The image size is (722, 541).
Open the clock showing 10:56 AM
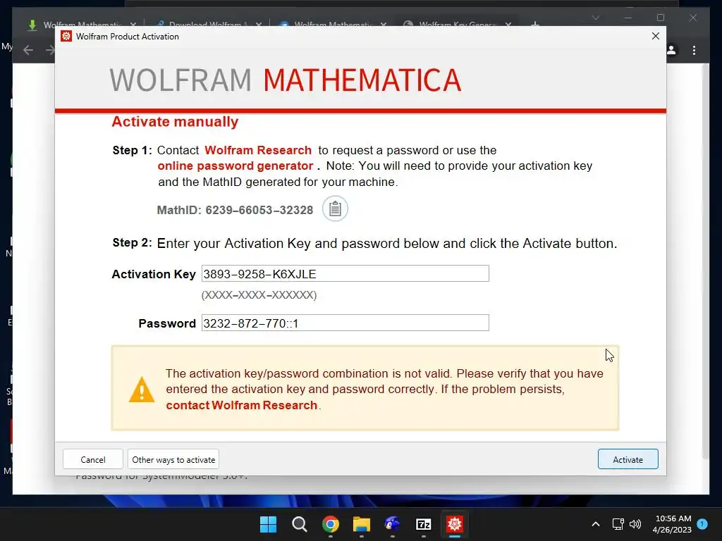tap(672, 524)
